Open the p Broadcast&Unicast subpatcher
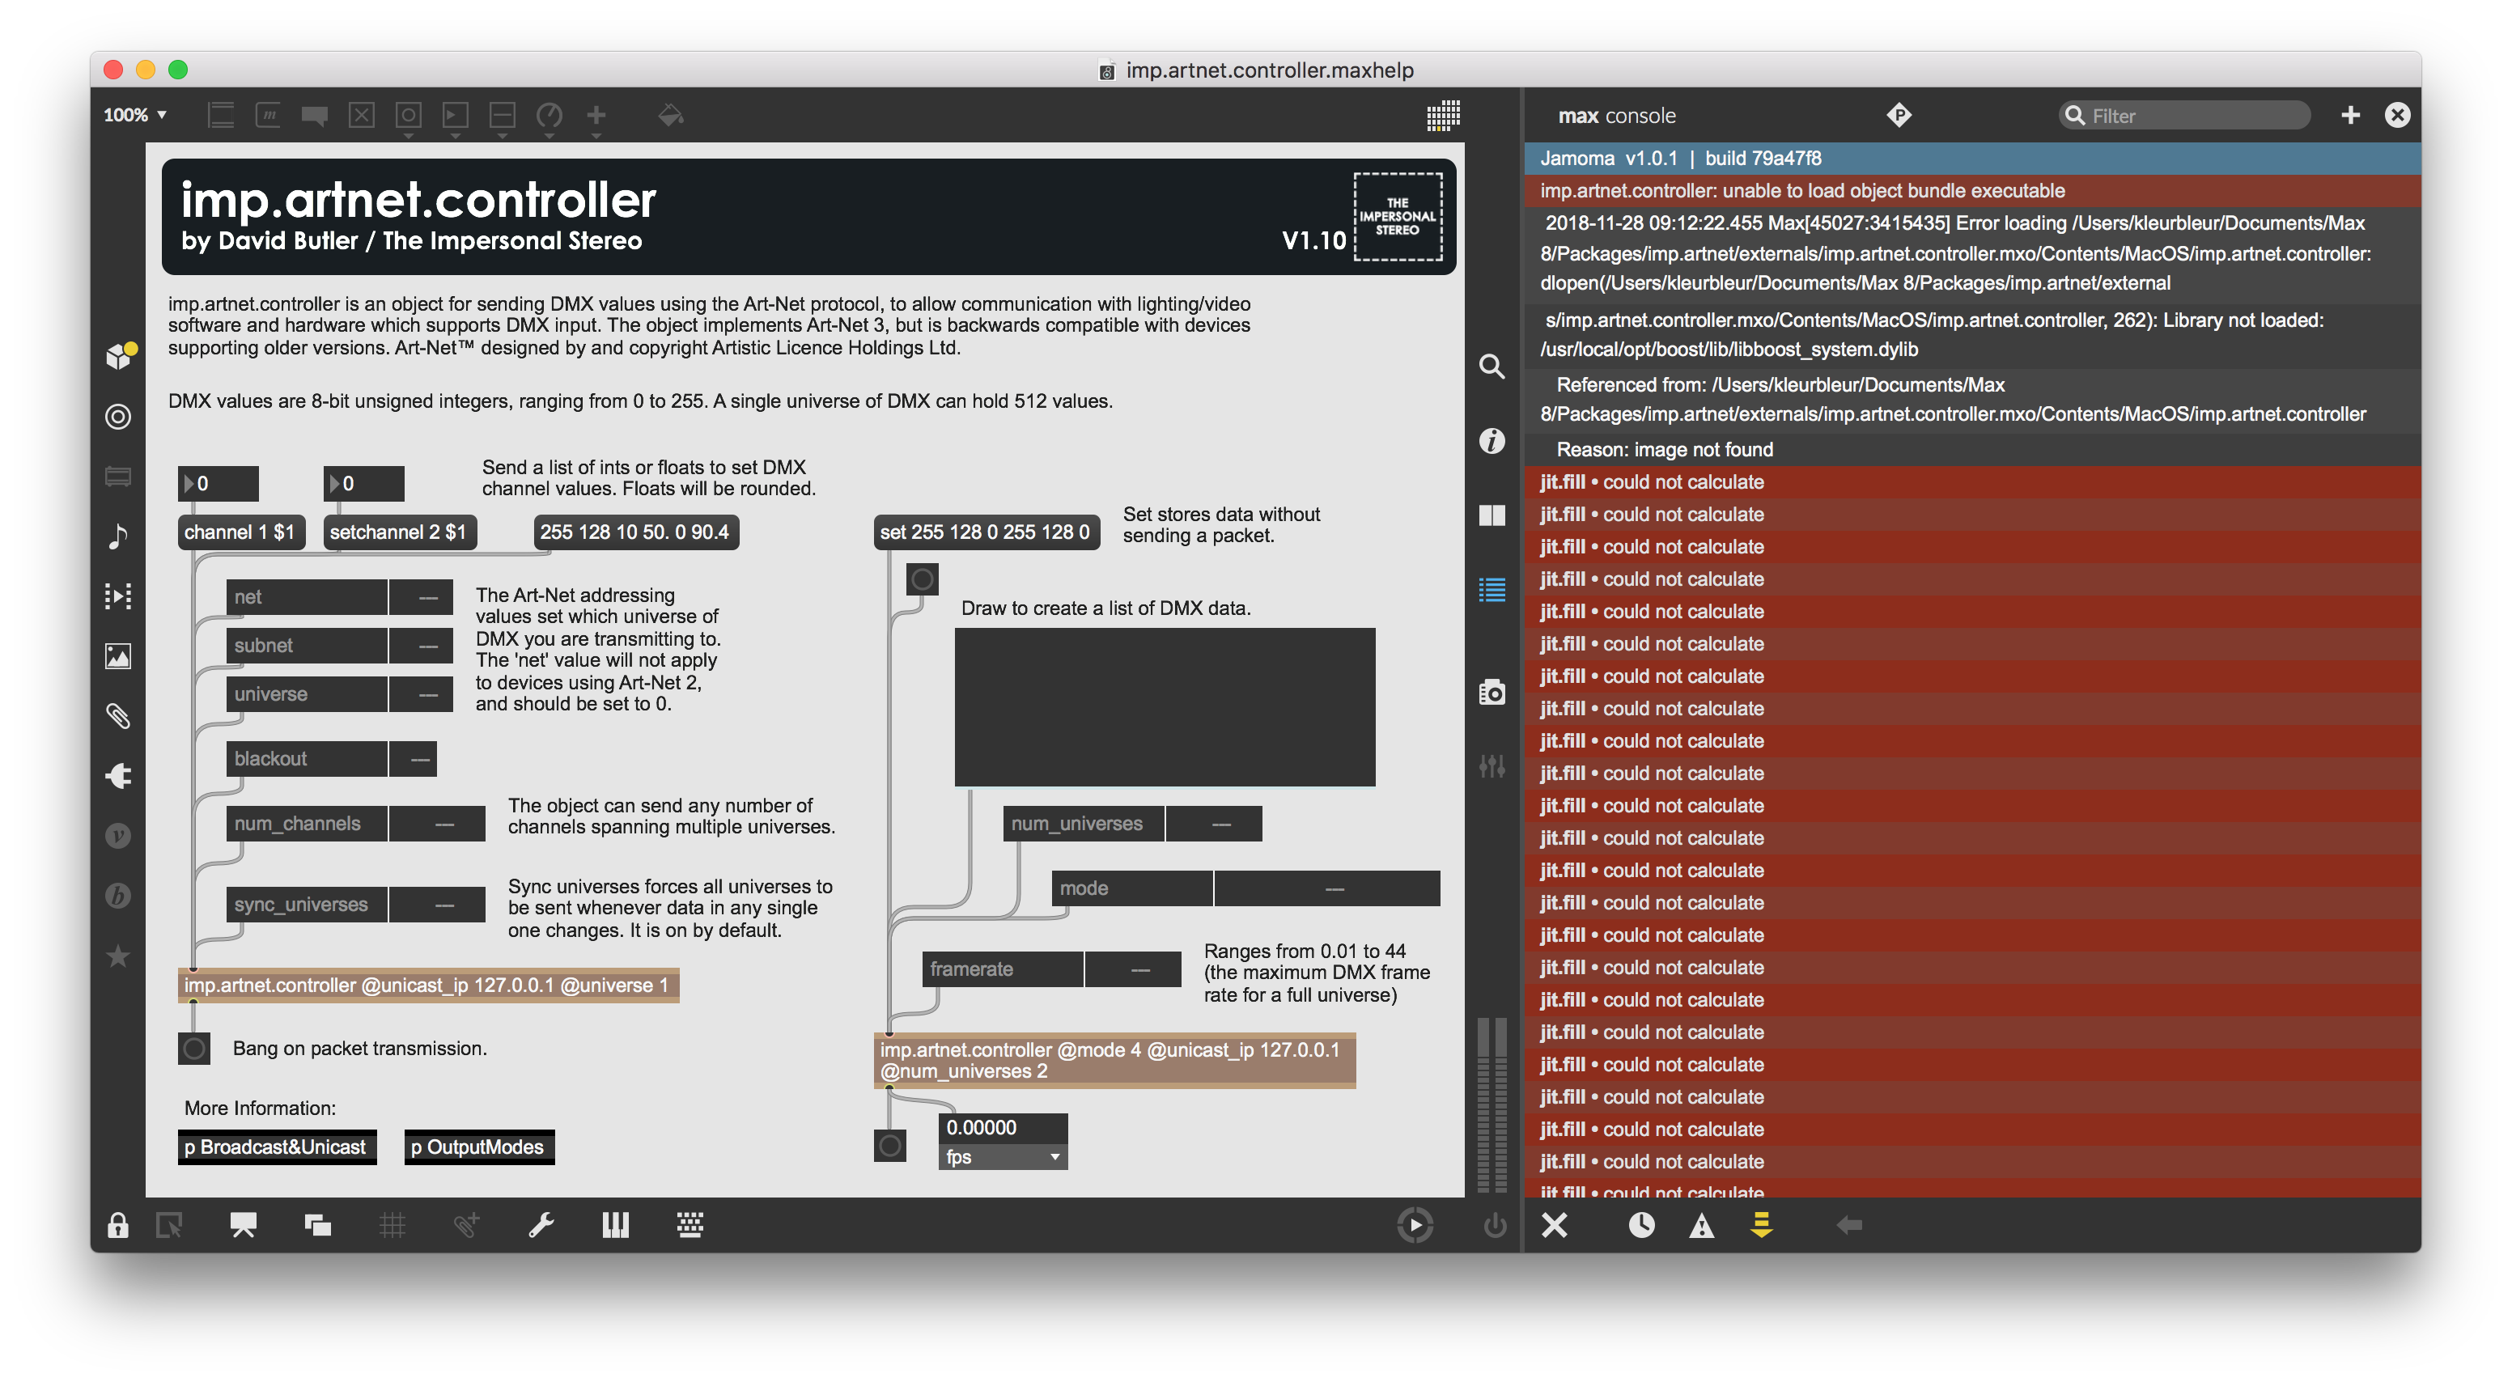Screen dimensions: 2512x1382 (276, 1147)
